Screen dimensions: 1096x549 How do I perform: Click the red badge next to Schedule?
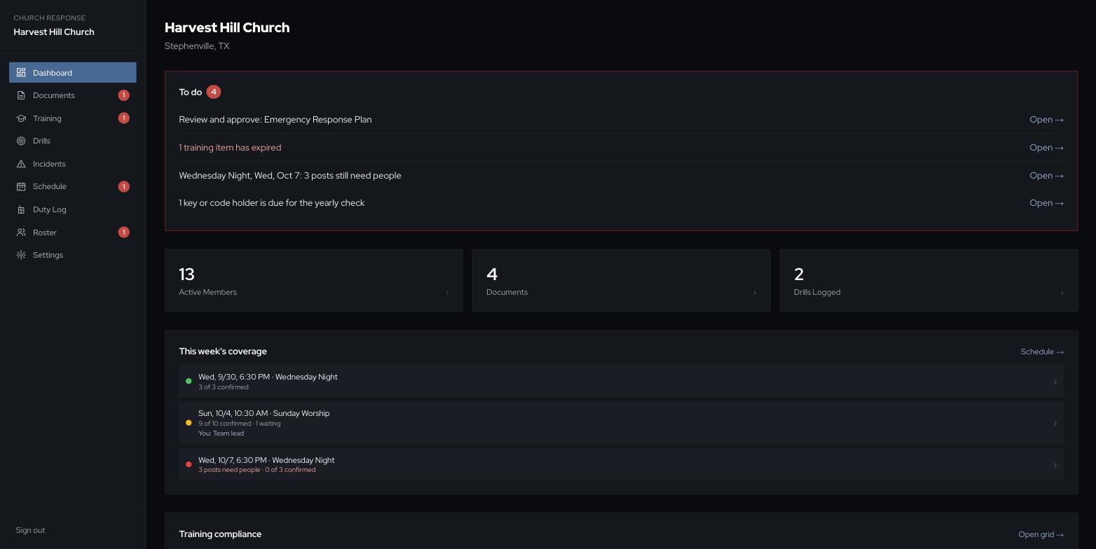(x=124, y=186)
